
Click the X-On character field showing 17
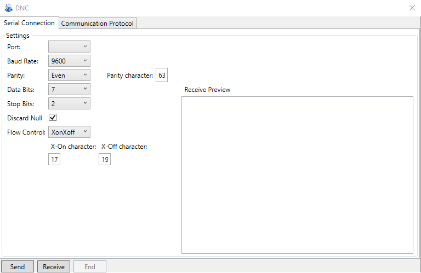tap(54, 159)
